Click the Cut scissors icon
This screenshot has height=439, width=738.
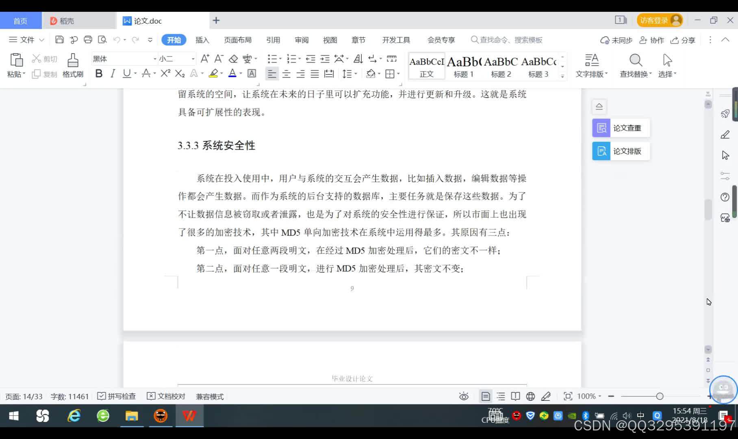pos(37,59)
